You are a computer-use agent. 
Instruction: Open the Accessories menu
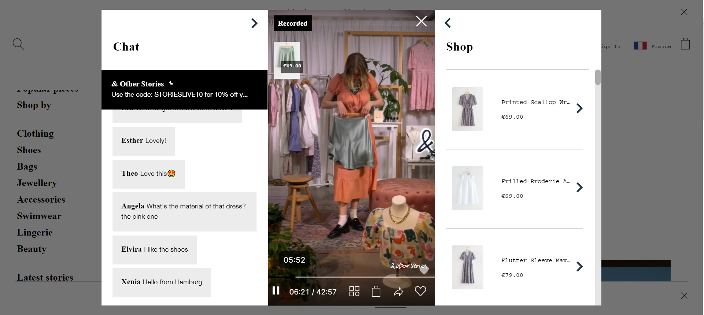[41, 200]
